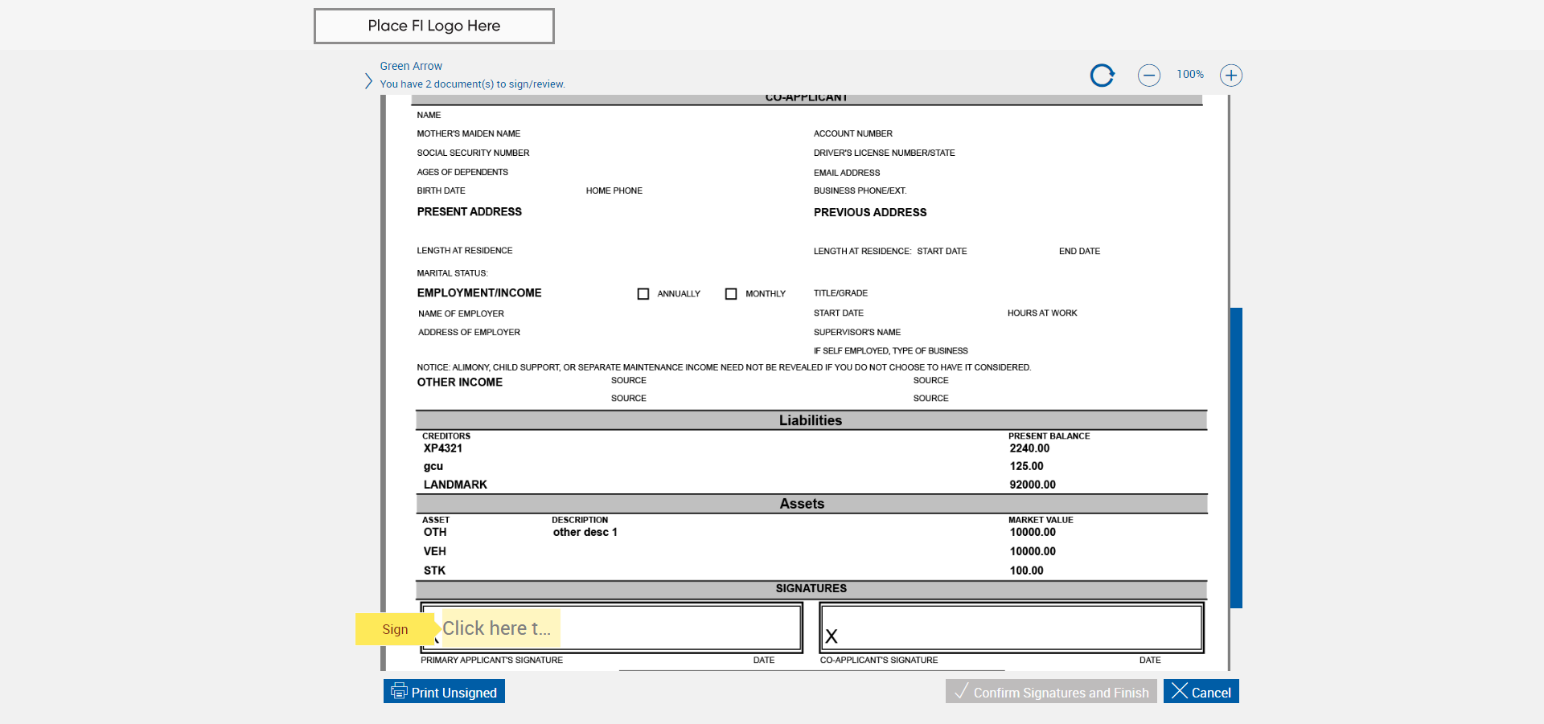Image resolution: width=1544 pixels, height=724 pixels.
Task: Tick the Monthly income checkbox
Action: 731,294
